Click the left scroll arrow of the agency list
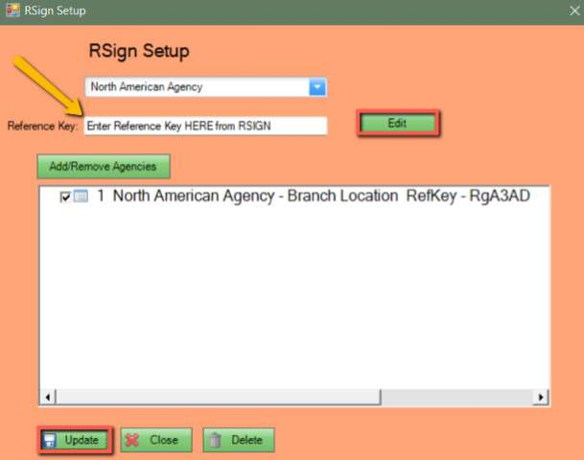This screenshot has width=584, height=460. [48, 397]
